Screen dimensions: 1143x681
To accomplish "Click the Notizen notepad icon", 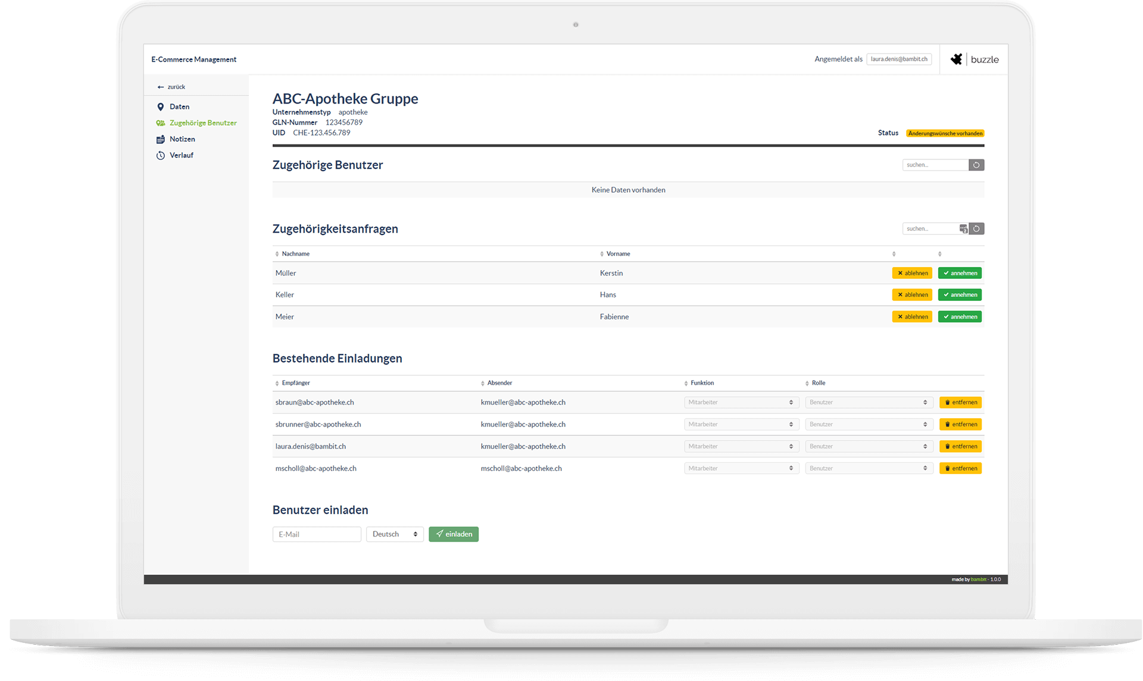I will 160,139.
